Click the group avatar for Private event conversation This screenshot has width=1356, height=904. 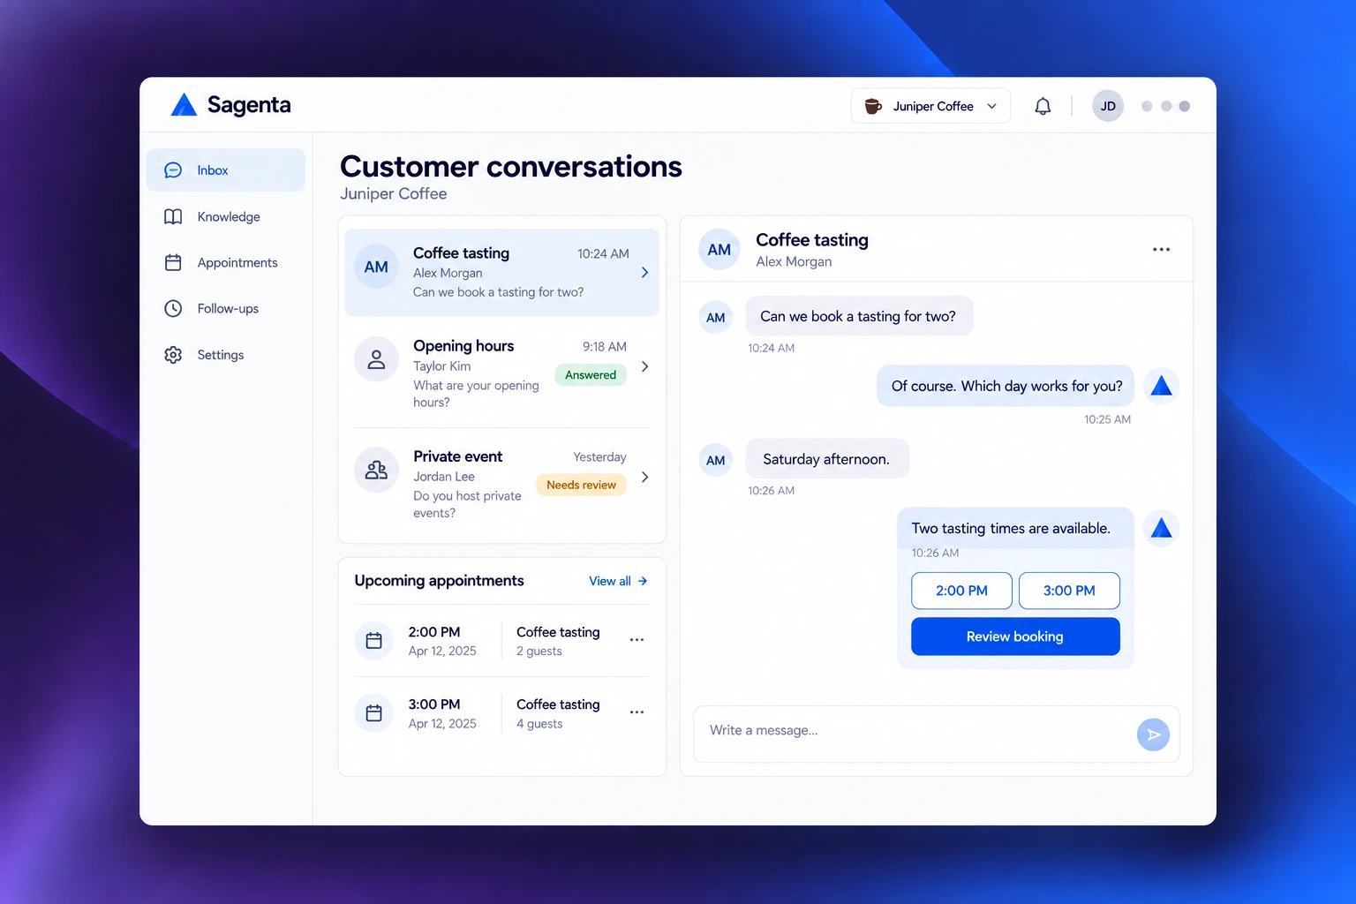[376, 470]
